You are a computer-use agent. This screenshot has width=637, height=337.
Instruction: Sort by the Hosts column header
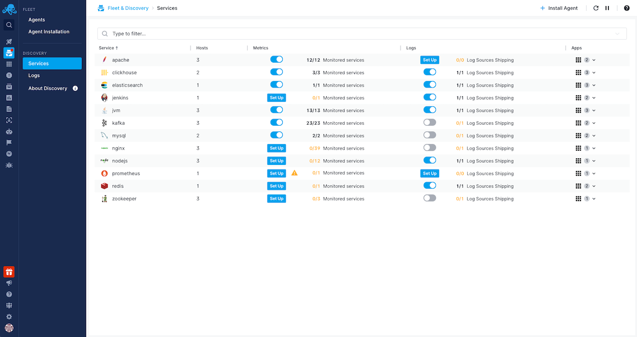[x=202, y=48]
